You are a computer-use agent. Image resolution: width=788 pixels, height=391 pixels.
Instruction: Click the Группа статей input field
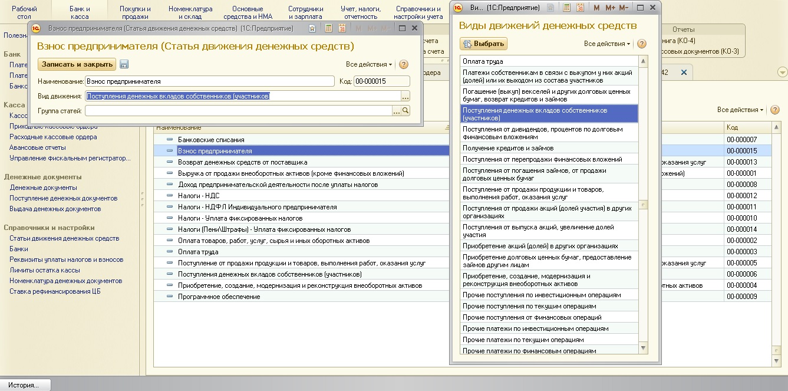pyautogui.click(x=239, y=110)
